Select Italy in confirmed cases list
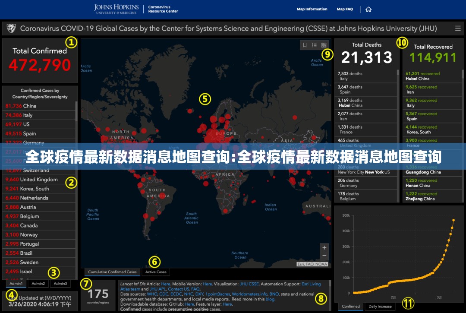This screenshot has height=313, width=466. pos(28,115)
